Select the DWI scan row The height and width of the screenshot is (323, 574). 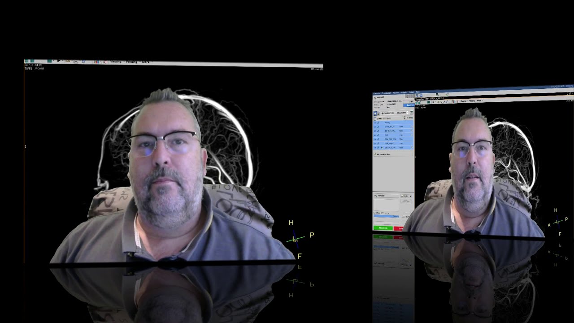393,135
